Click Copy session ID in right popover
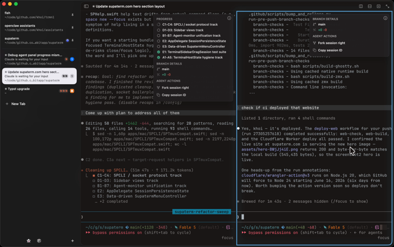394x247 pixels. tap(330, 50)
